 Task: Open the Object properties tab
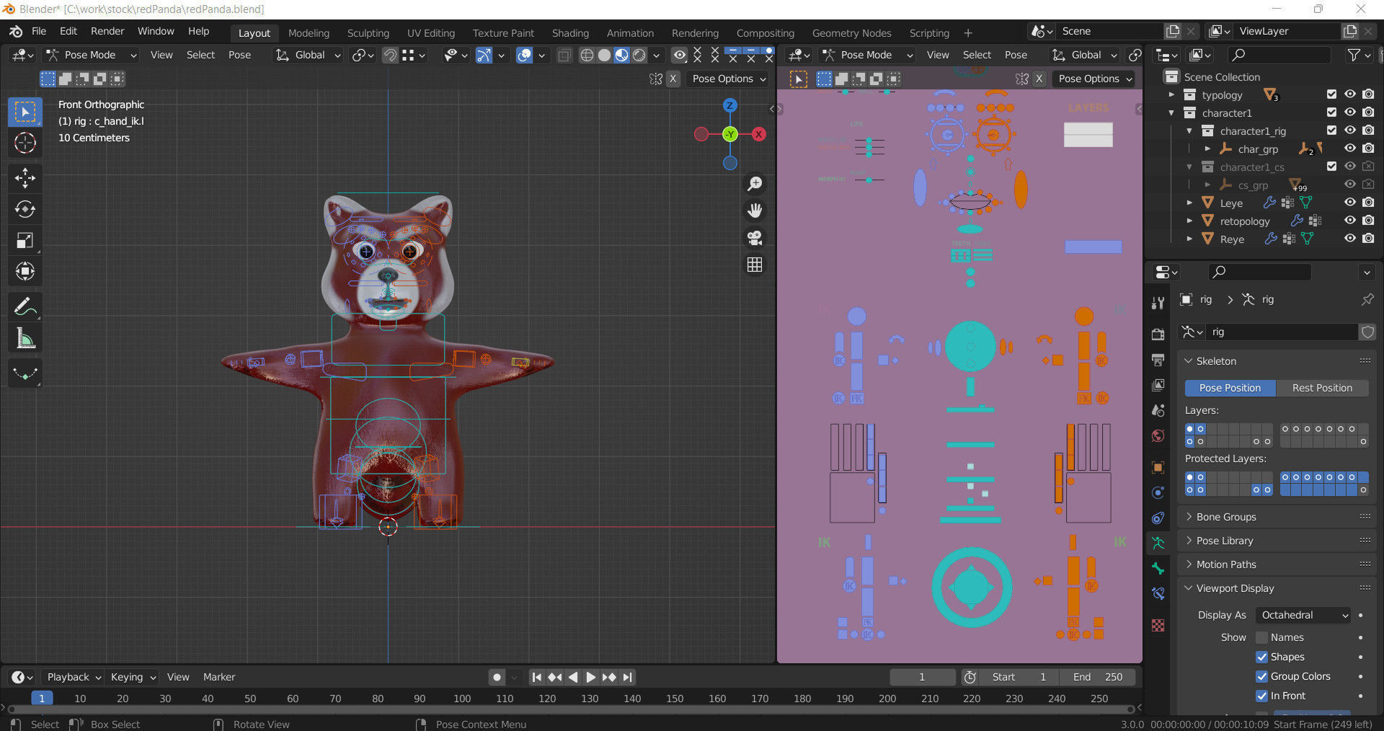click(1158, 467)
